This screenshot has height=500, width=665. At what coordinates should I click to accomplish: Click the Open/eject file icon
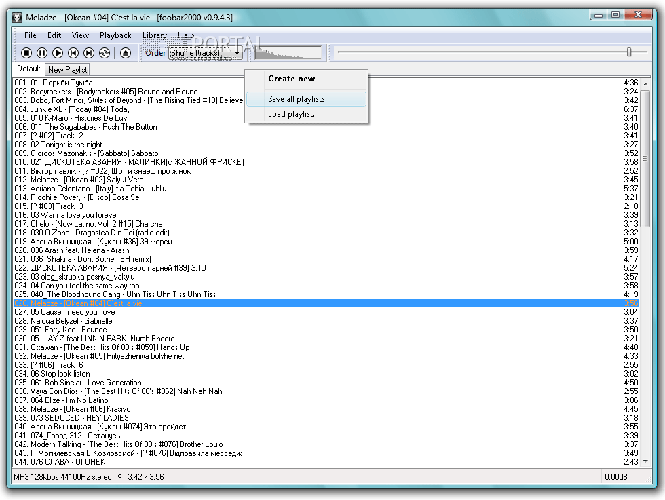[x=125, y=53]
